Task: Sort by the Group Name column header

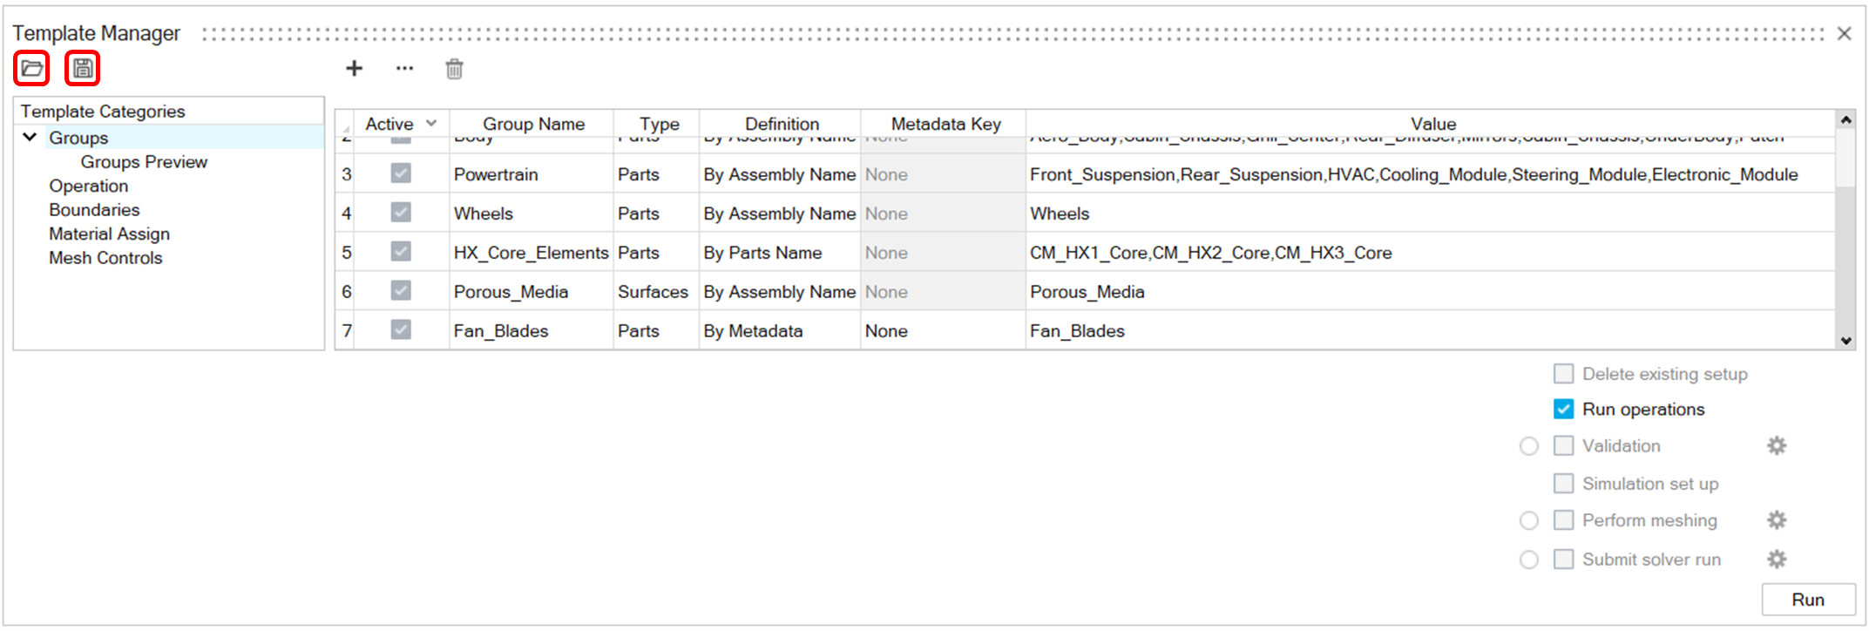Action: (533, 124)
